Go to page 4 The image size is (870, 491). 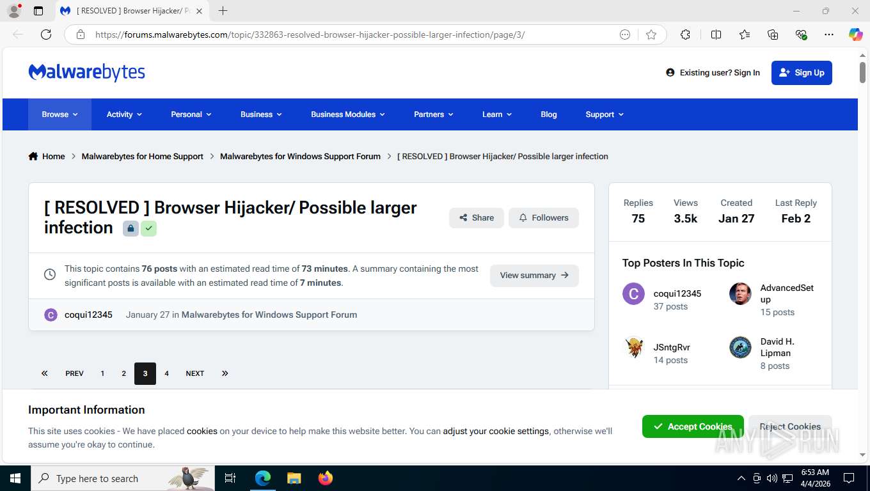pos(166,373)
